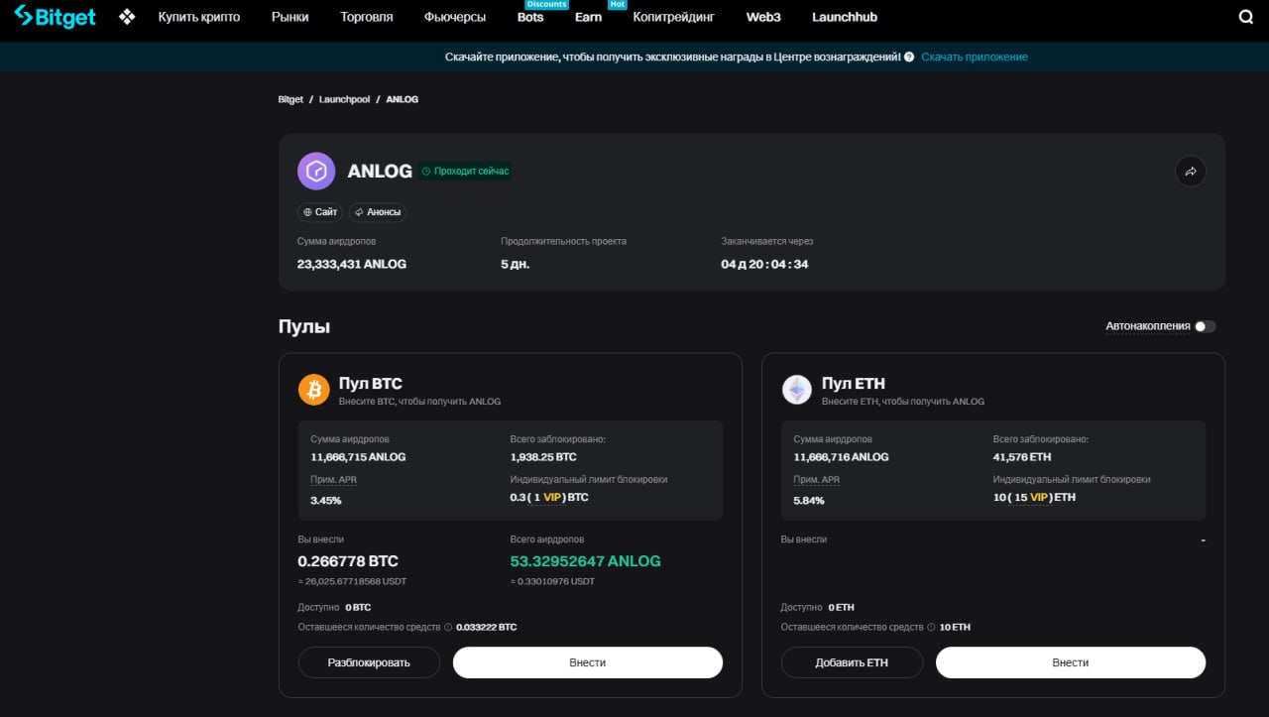Click the share arrow icon for ANLOG
The image size is (1269, 717).
coord(1191,172)
